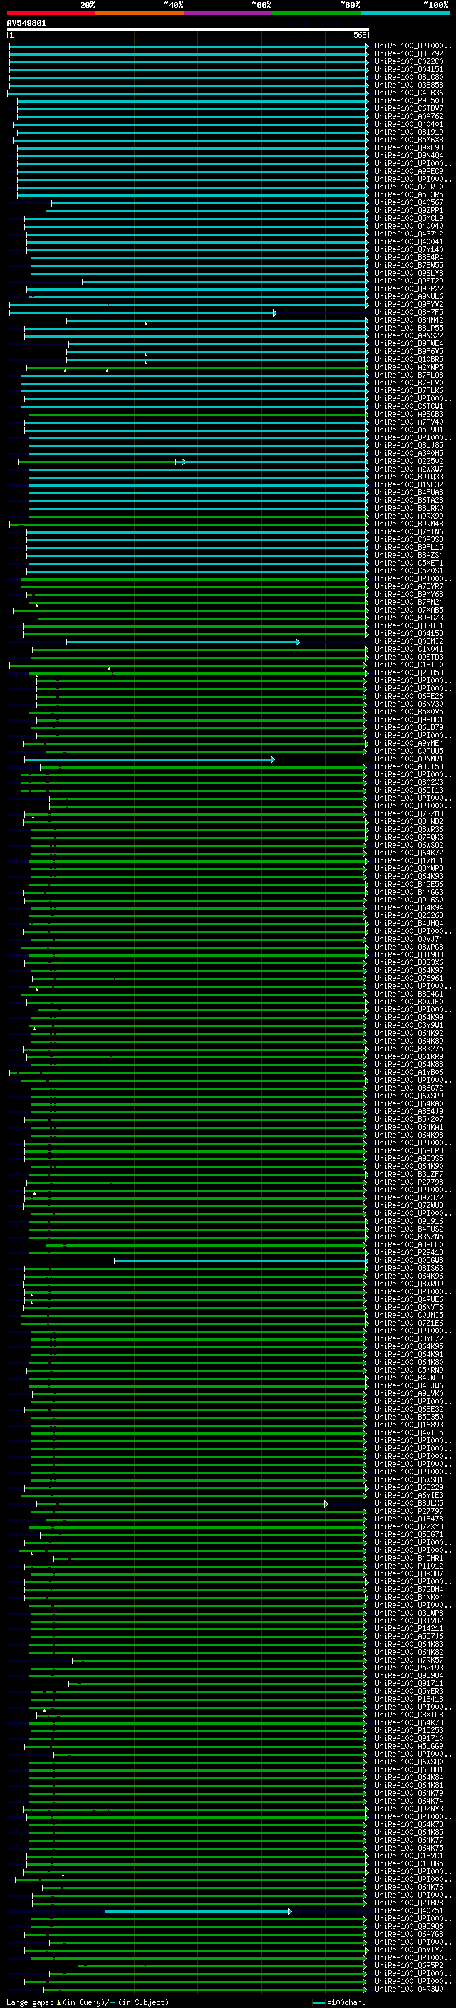Select label UniRef100_C5XET1
This screenshot has width=456, height=2008.
click(x=409, y=563)
